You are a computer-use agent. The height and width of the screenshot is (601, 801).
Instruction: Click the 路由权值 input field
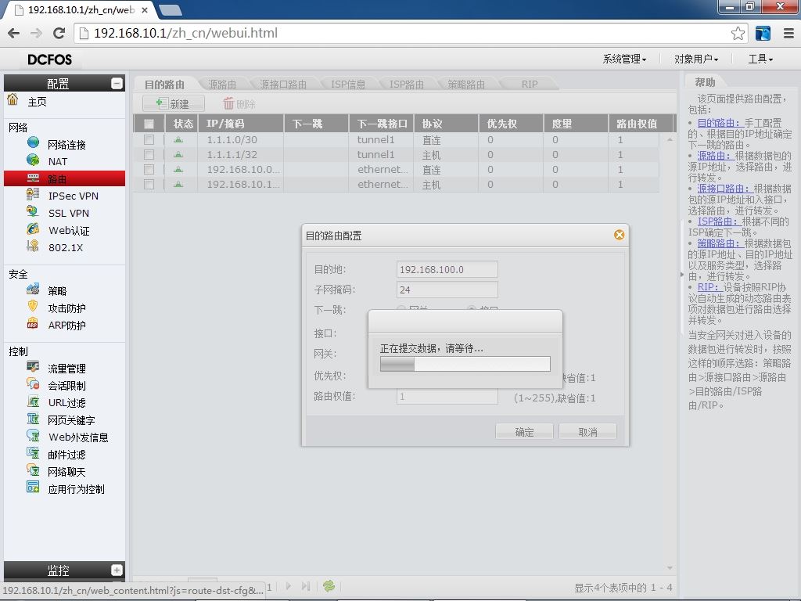pos(447,397)
